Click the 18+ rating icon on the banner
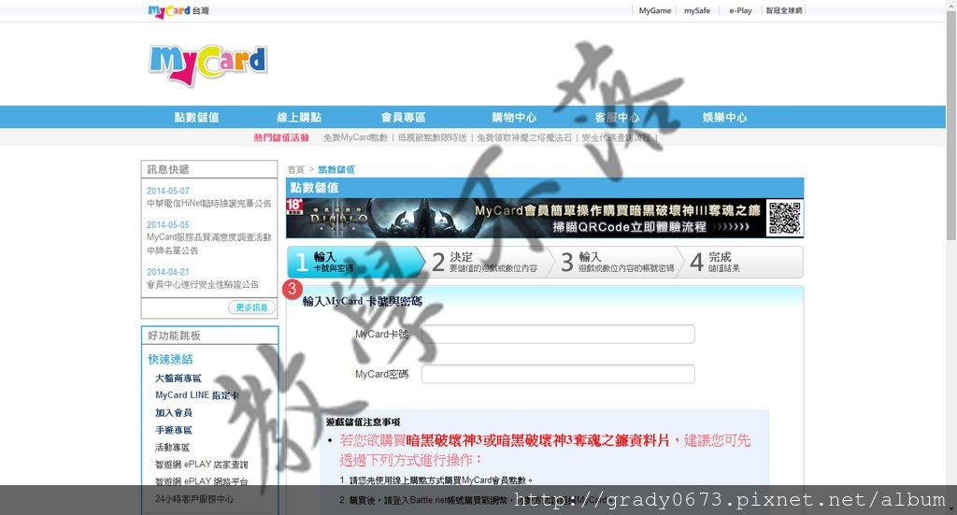Screen dimensions: 957x515 click(x=294, y=207)
